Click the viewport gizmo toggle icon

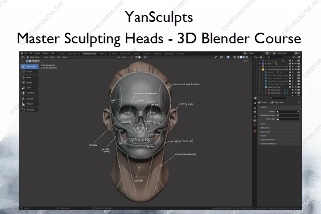(221, 57)
